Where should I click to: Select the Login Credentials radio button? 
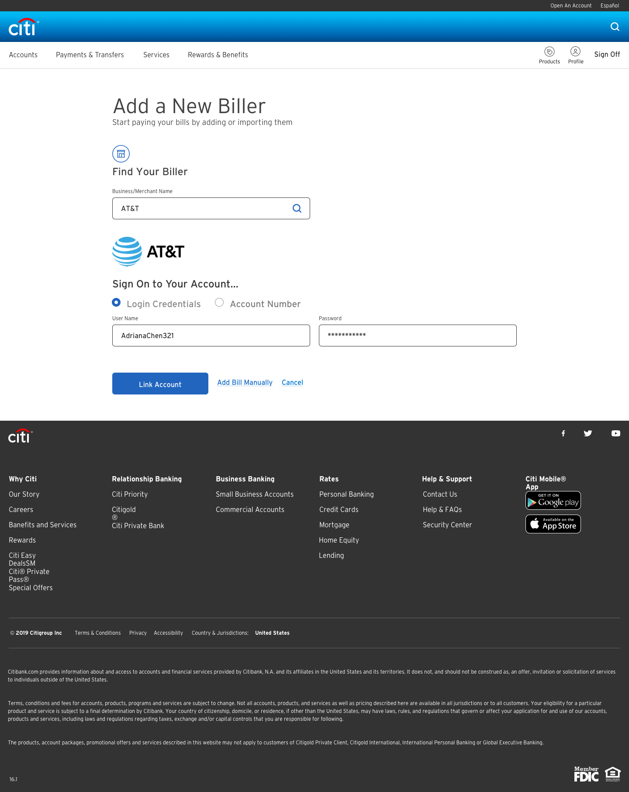click(116, 302)
